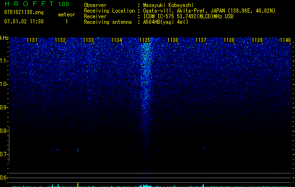Viewport: 295px width, 187px height.
Task: Click the Receiving Location label
Action: coord(109,11)
